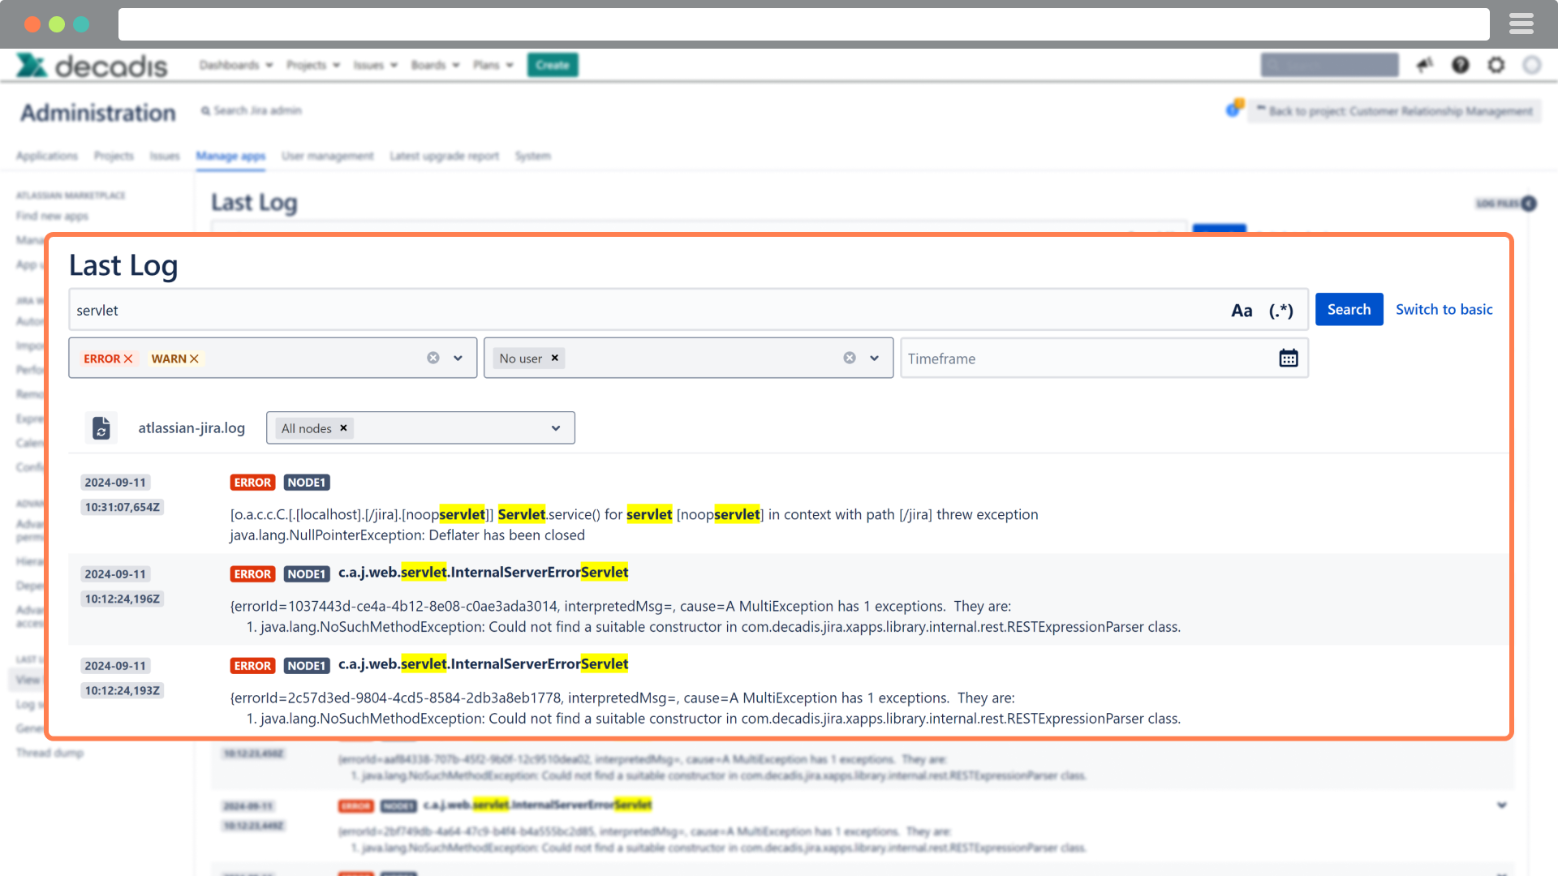Image resolution: width=1558 pixels, height=876 pixels.
Task: Remove the ERROR log level filter chip
Action: coord(128,358)
